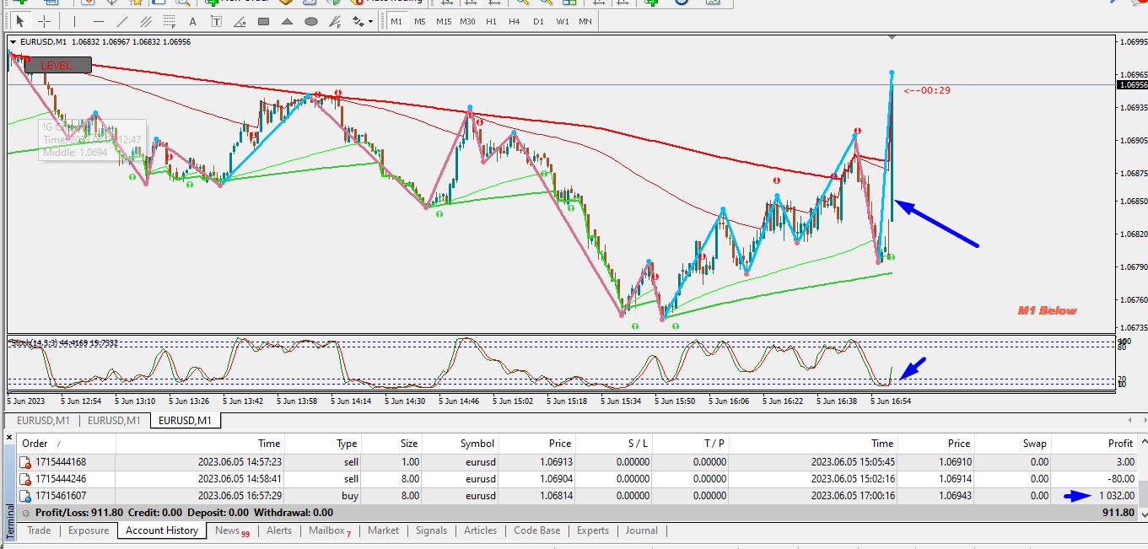Switch to the Journal tab
Image resolution: width=1148 pixels, height=549 pixels.
point(642,530)
